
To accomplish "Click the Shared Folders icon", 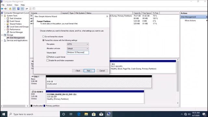I will [8, 24].
